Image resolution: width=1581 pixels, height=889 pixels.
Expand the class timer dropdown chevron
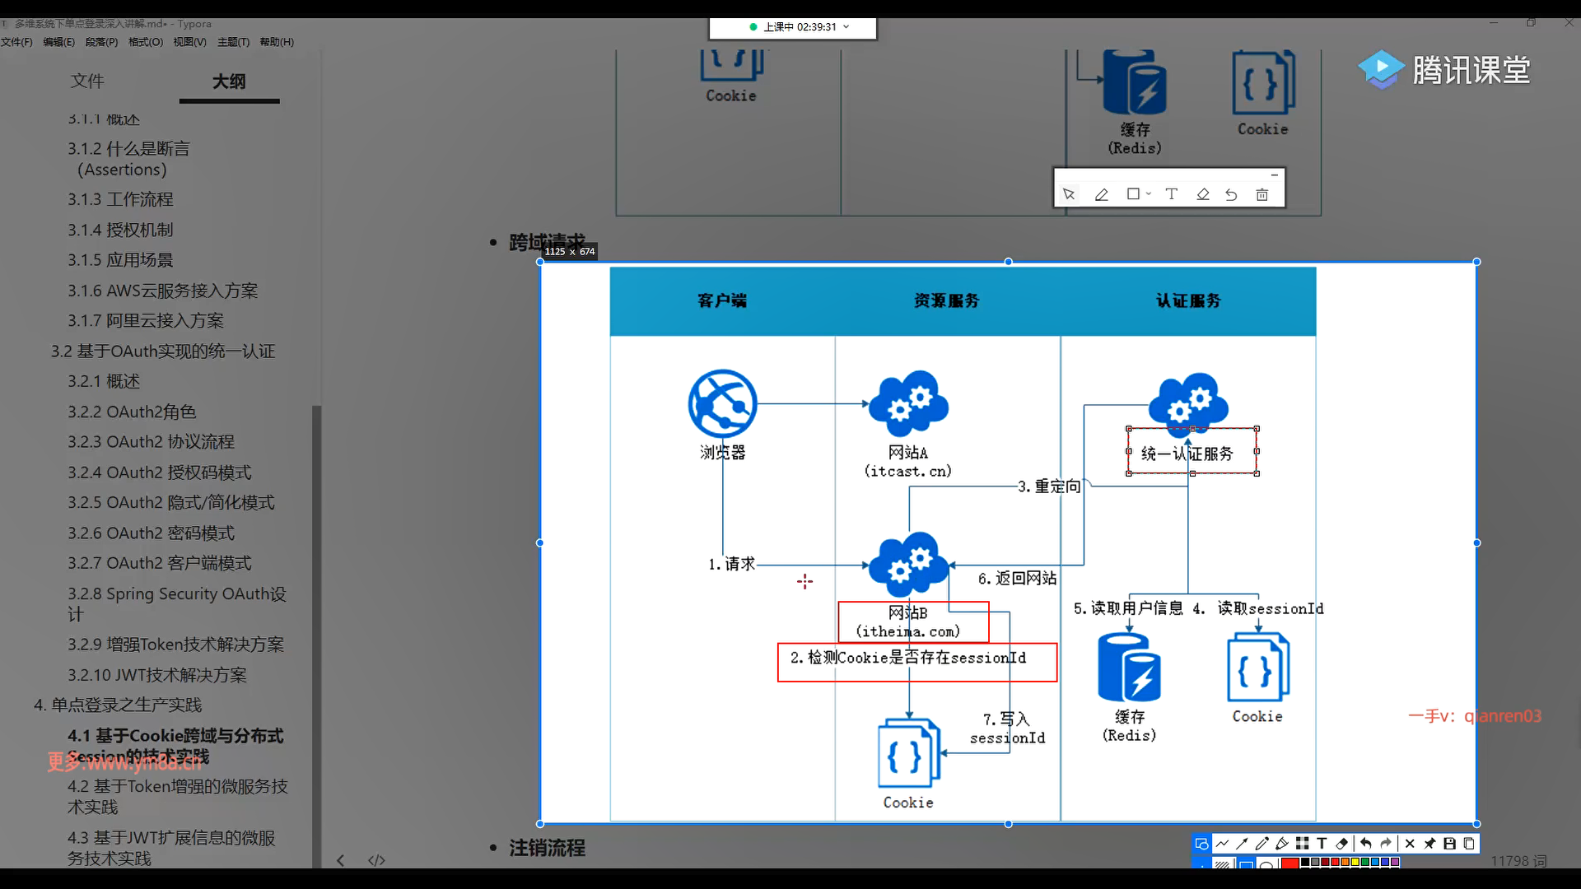[846, 27]
